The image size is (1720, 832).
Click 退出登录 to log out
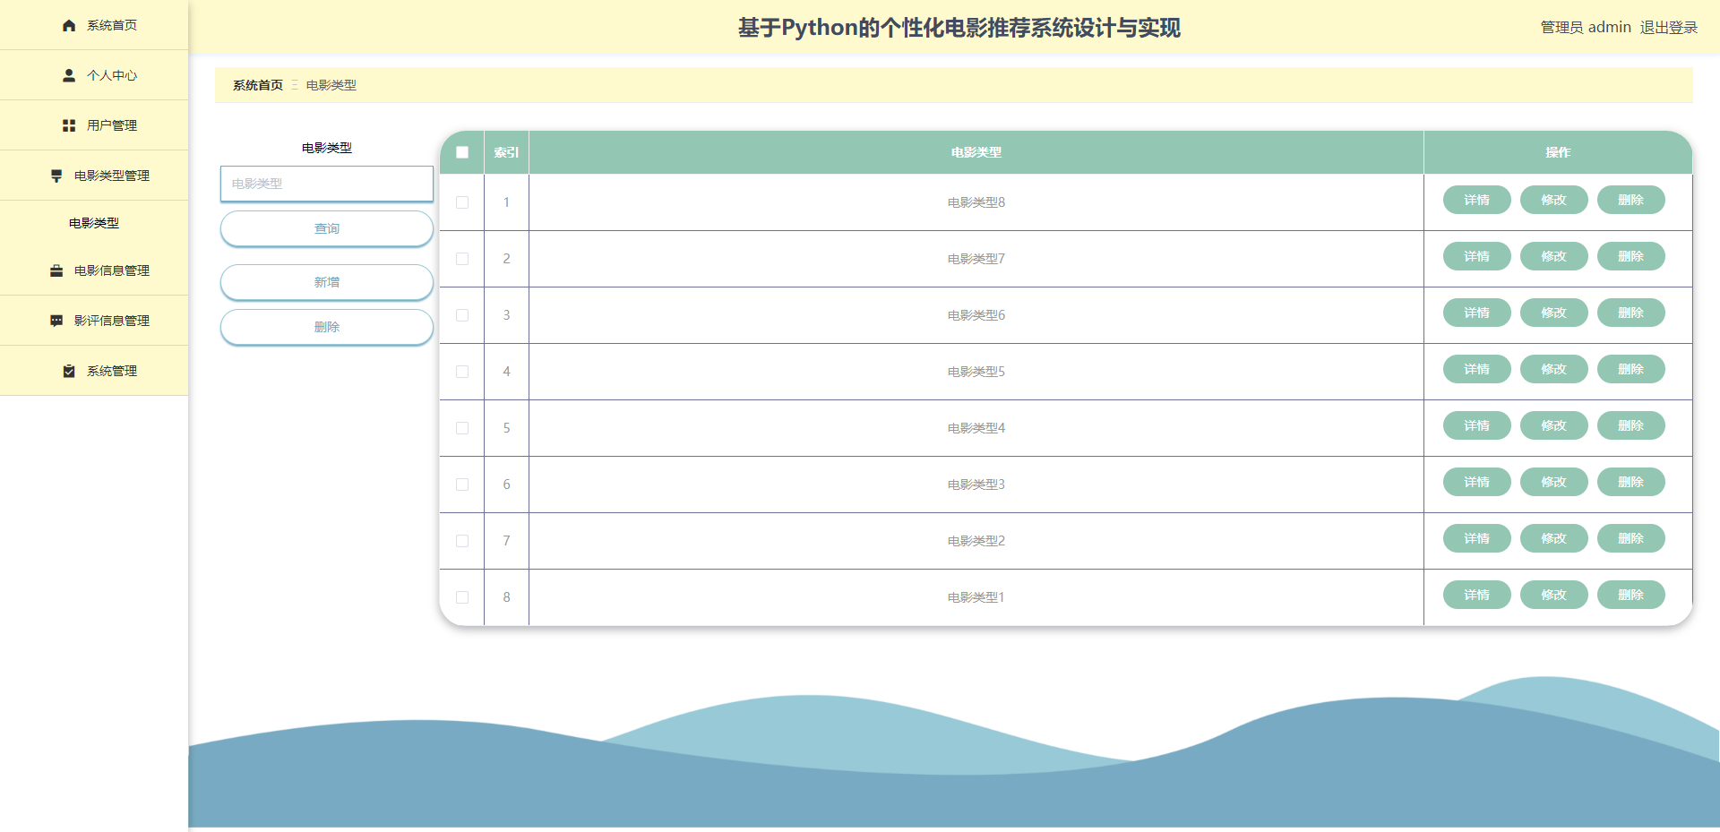1668,28
